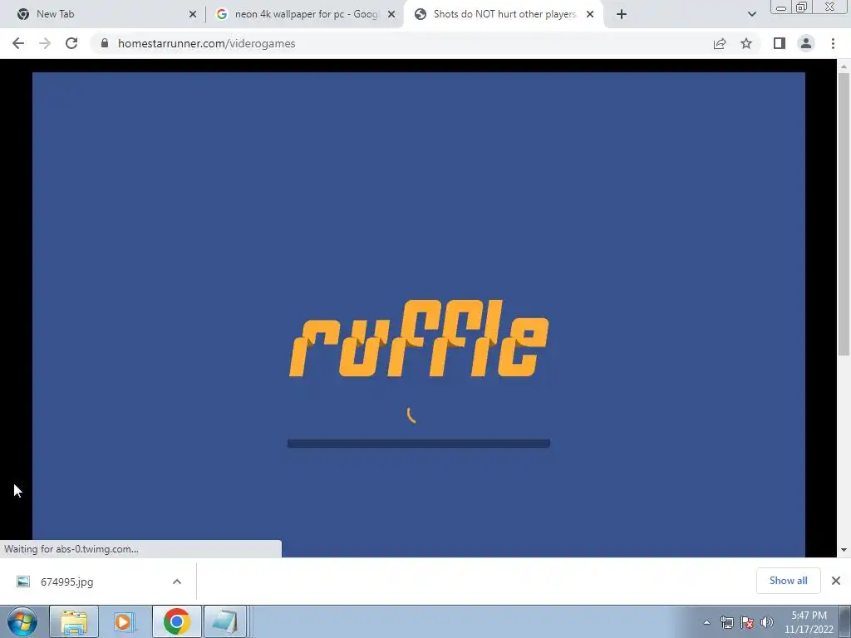Click the forward navigation arrow
This screenshot has height=638, width=851.
(45, 43)
